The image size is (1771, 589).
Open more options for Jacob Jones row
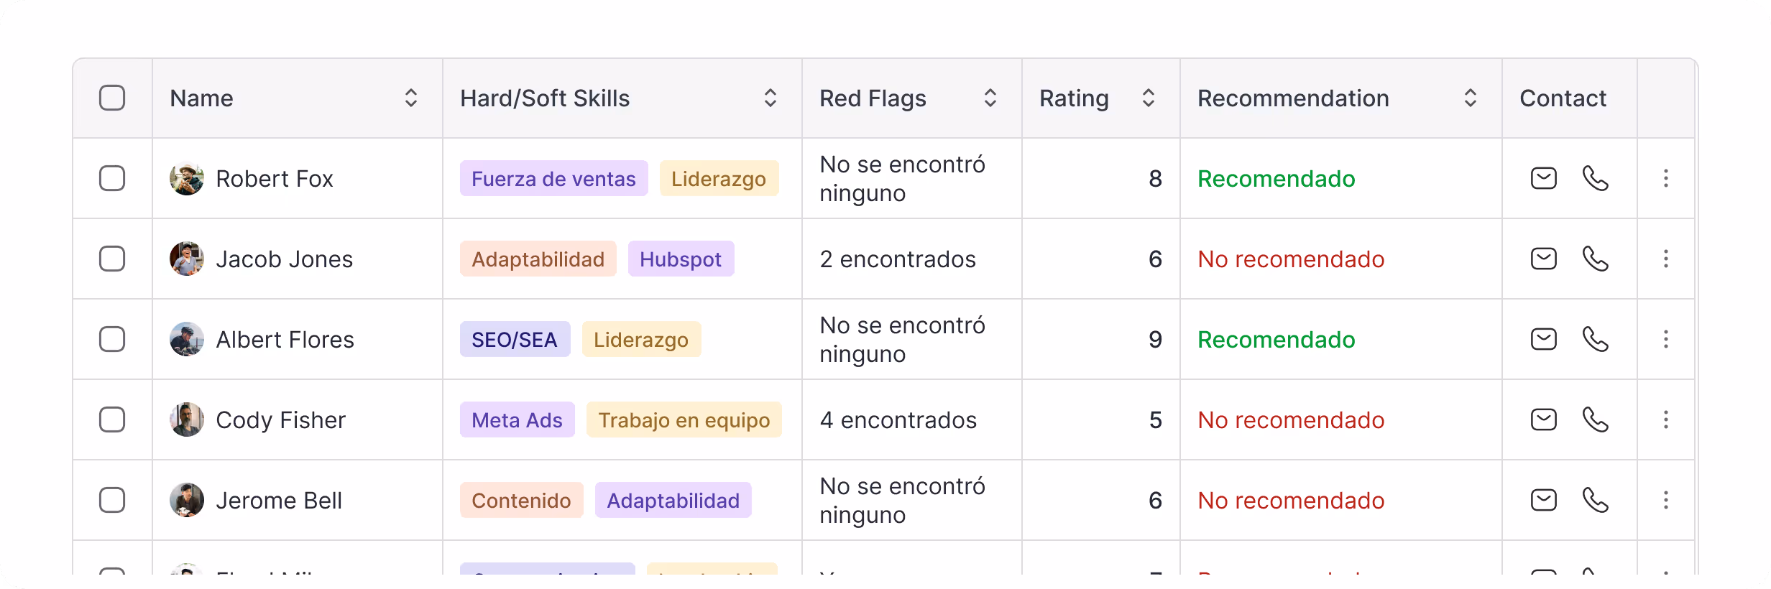pyautogui.click(x=1665, y=259)
